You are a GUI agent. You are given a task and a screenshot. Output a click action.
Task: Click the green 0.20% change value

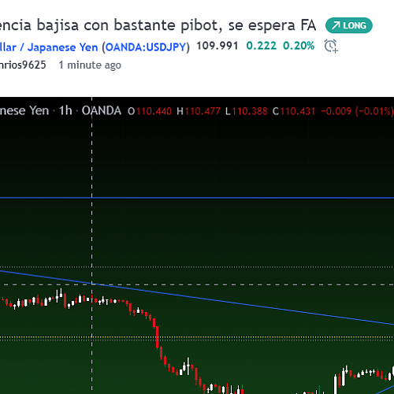(299, 46)
